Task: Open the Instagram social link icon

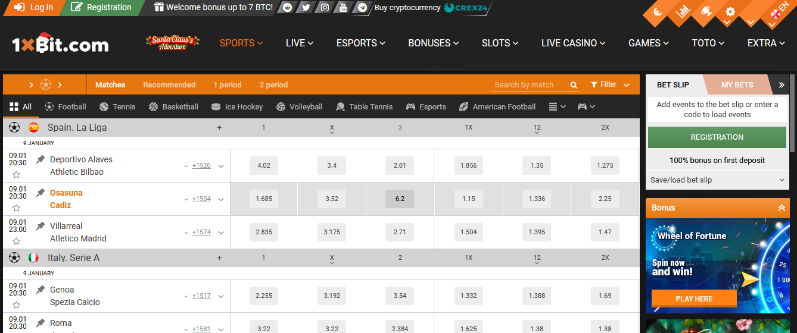Action: [x=324, y=8]
